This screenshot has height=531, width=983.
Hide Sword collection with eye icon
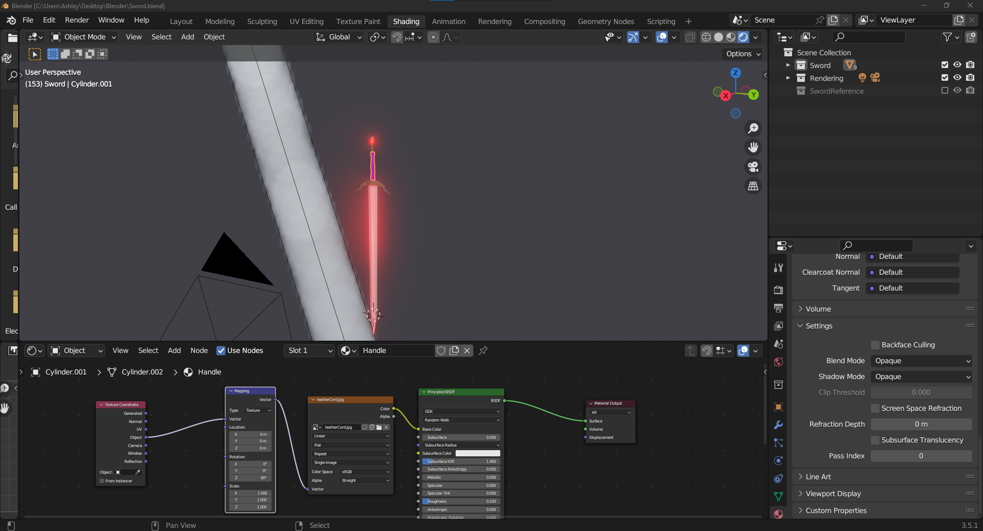pyautogui.click(x=957, y=65)
